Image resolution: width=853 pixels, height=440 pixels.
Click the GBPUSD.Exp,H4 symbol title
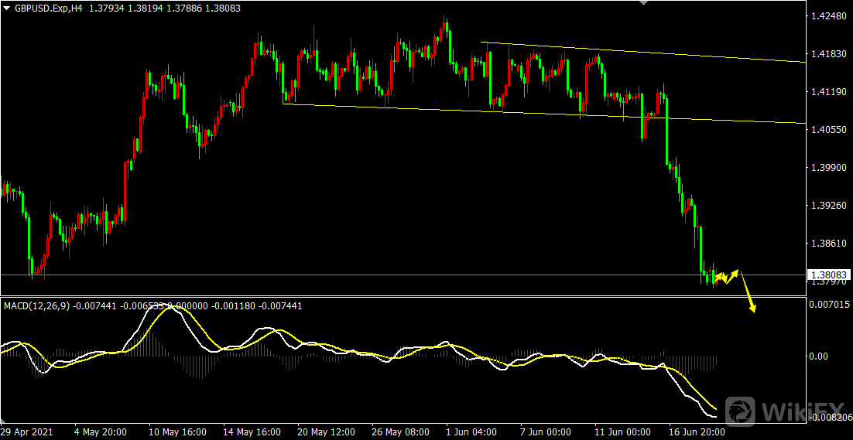[x=47, y=7]
